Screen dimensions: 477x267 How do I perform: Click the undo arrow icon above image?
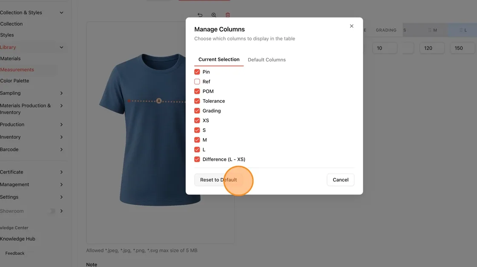pos(200,15)
